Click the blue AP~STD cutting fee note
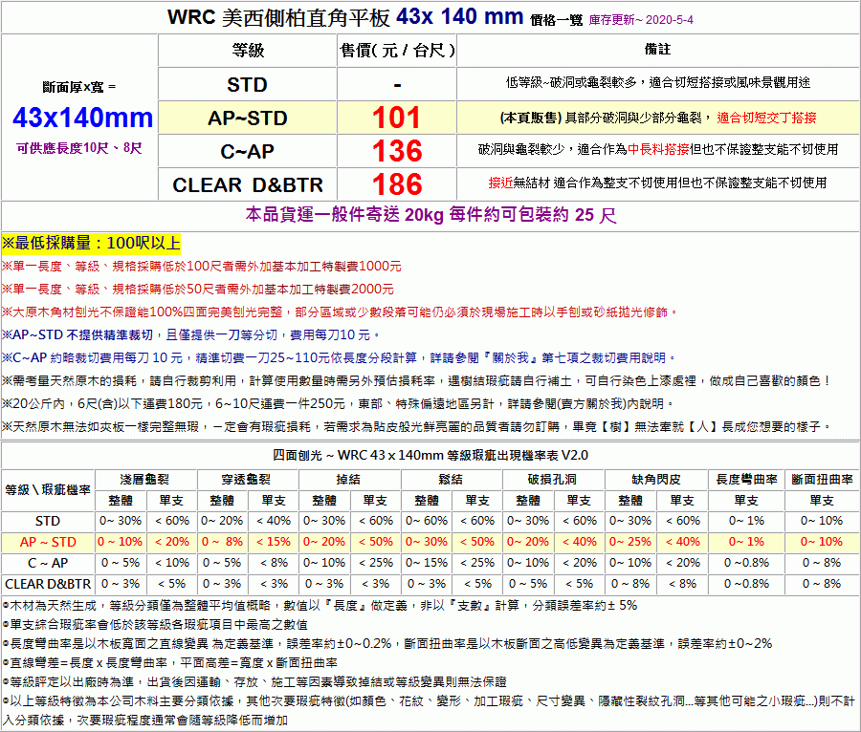The height and width of the screenshot is (732, 861). 190,334
